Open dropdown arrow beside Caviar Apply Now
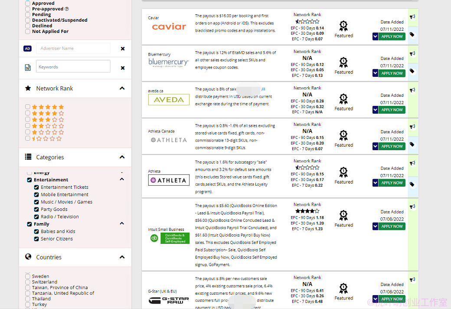Viewport: 451px width, 309px height. point(375,36)
